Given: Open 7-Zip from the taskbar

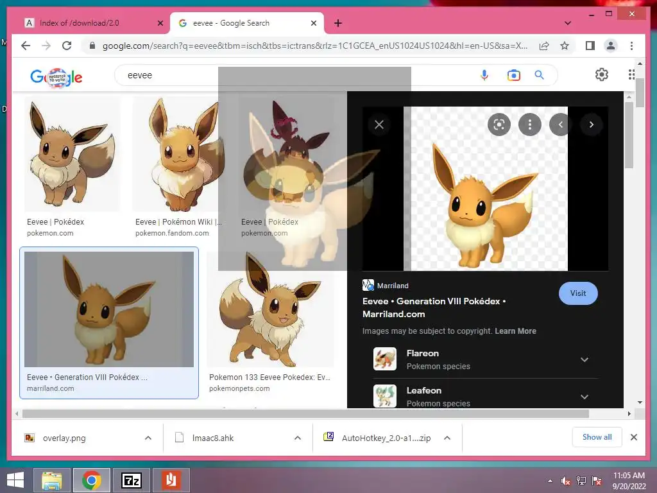Looking at the screenshot, I should [131, 480].
